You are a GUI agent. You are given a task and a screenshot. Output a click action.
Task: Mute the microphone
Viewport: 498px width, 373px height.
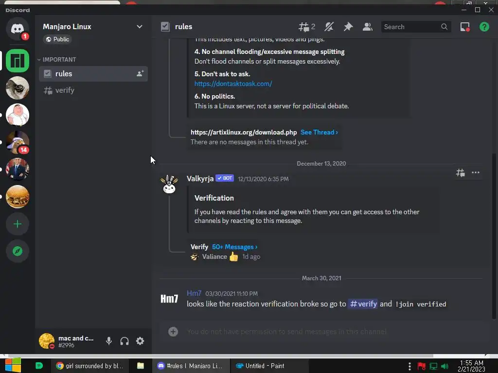point(108,341)
